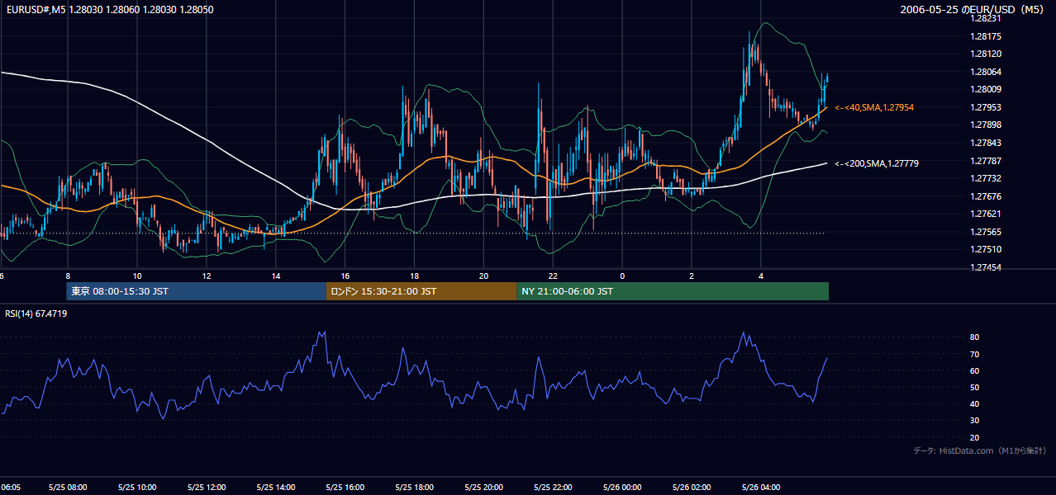Click price axis label 1.27454
Image resolution: width=1056 pixels, height=495 pixels.
pyautogui.click(x=986, y=267)
